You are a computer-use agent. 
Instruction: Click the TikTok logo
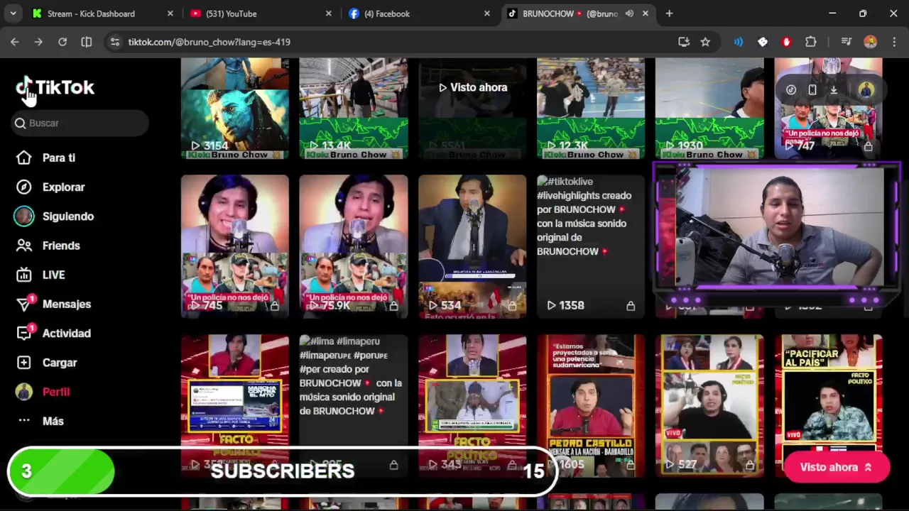pyautogui.click(x=55, y=88)
